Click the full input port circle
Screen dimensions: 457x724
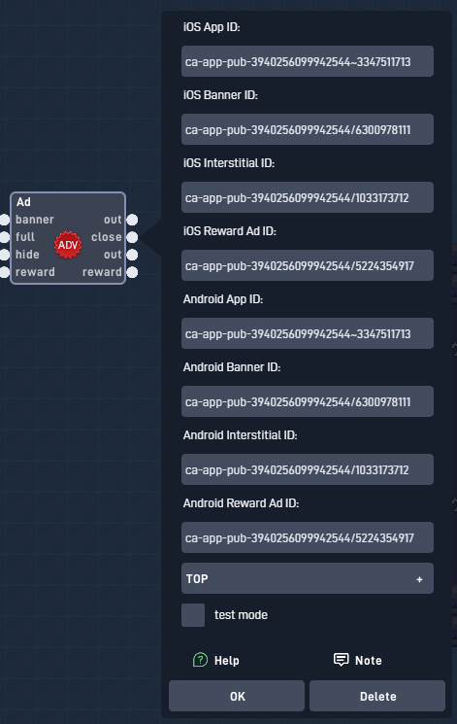(4, 237)
